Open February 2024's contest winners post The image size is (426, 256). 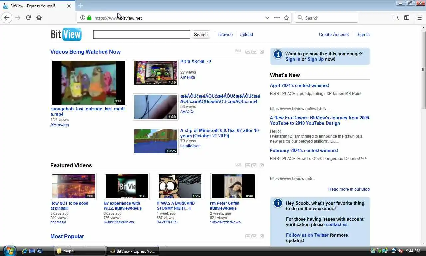pos(304,150)
